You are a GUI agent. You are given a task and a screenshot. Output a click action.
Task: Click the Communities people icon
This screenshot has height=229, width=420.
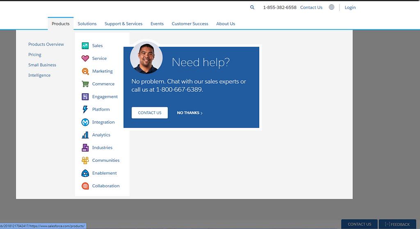(x=85, y=160)
